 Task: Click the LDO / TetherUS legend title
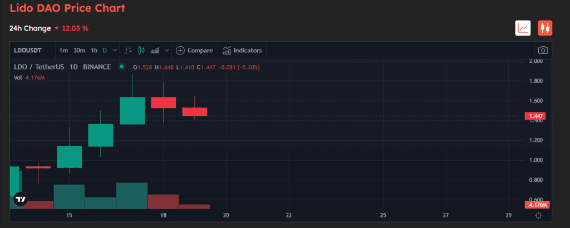(x=62, y=67)
